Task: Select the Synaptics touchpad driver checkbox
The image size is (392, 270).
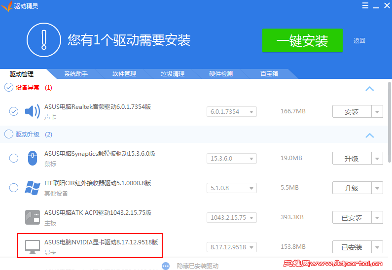Action: click(14, 158)
